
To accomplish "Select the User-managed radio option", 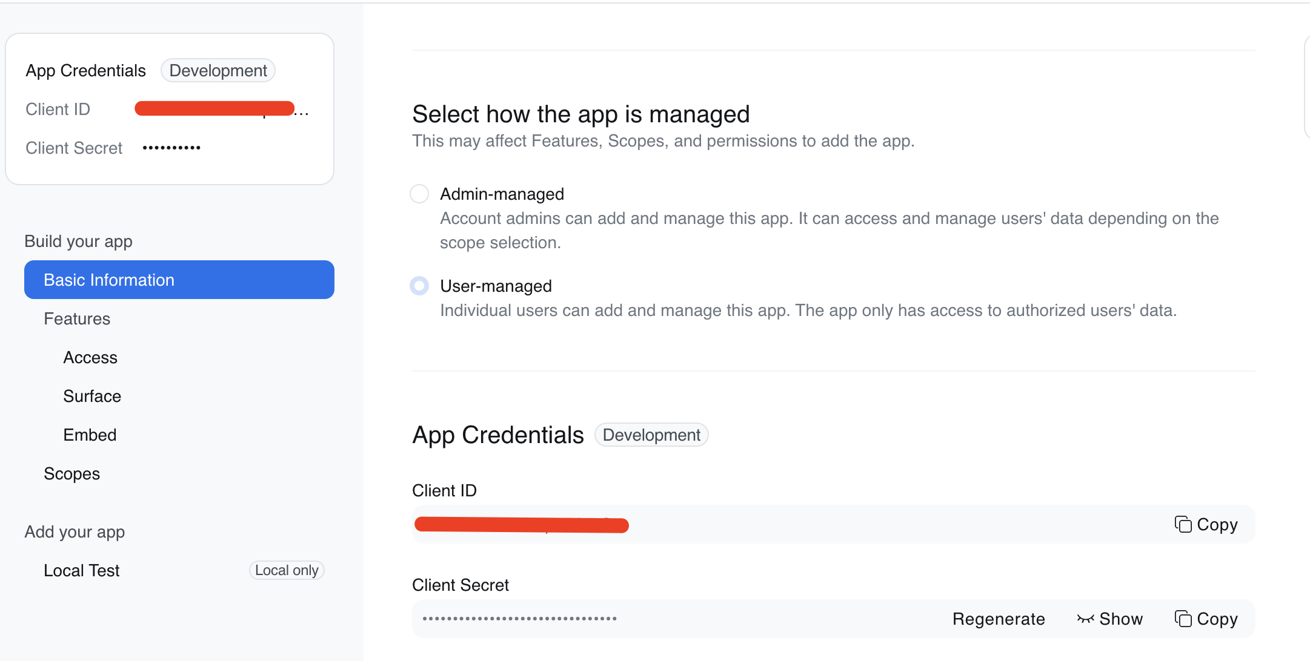I will [419, 286].
